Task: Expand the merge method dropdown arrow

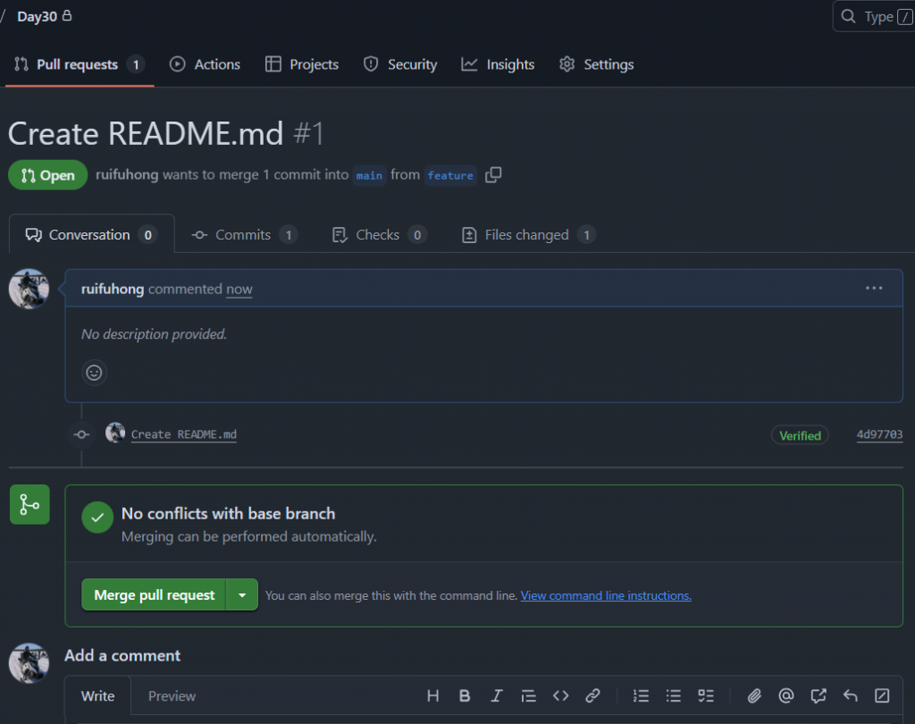Action: 242,595
